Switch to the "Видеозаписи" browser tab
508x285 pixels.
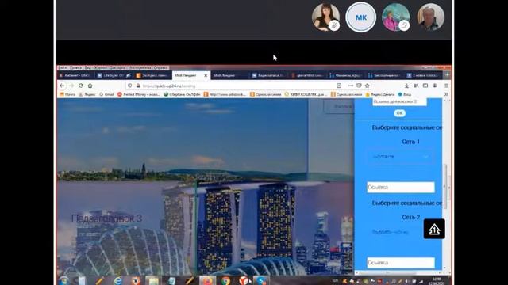coord(268,75)
